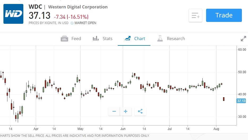The height and width of the screenshot is (140, 248).
Task: Switch to the Stats tab
Action: tap(102, 39)
